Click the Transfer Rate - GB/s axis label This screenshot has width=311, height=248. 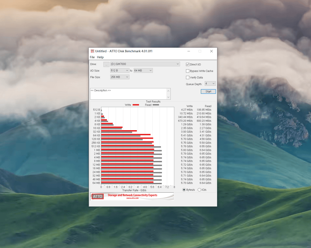134,190
